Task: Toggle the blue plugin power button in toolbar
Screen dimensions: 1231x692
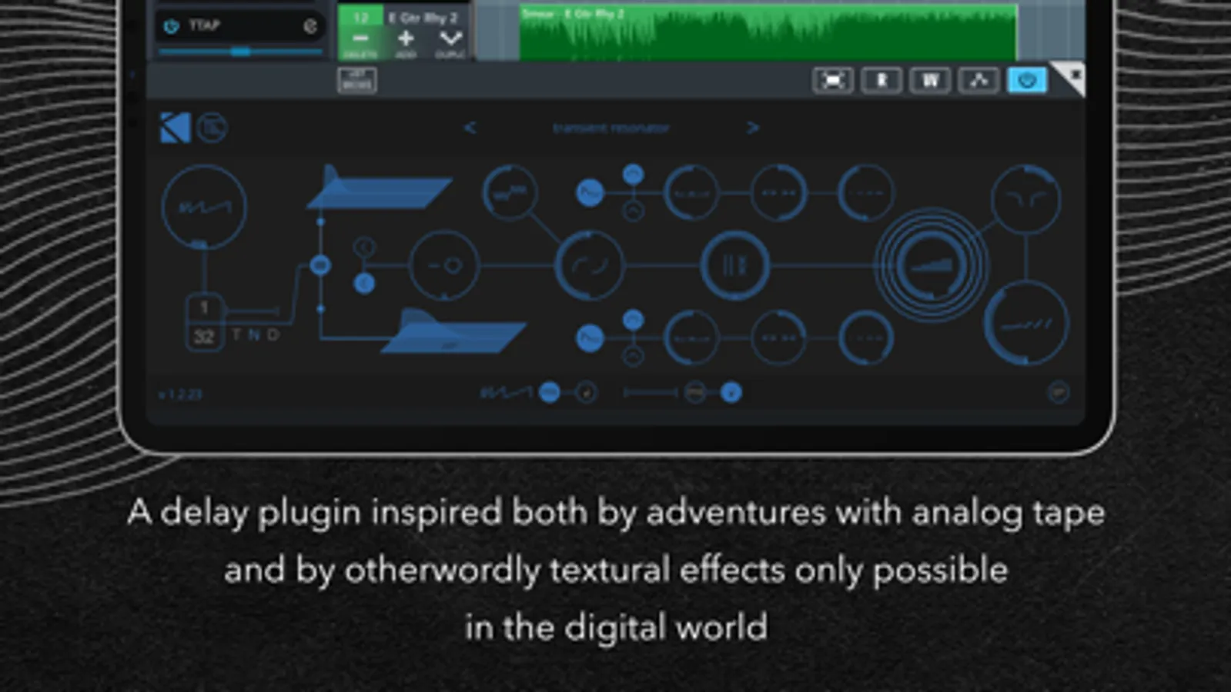Action: pos(1027,80)
